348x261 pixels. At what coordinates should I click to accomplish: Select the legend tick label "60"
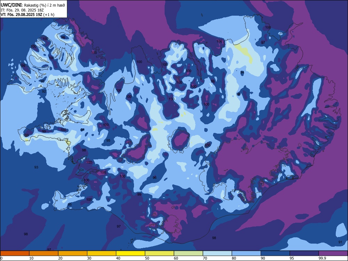pos(176,258)
